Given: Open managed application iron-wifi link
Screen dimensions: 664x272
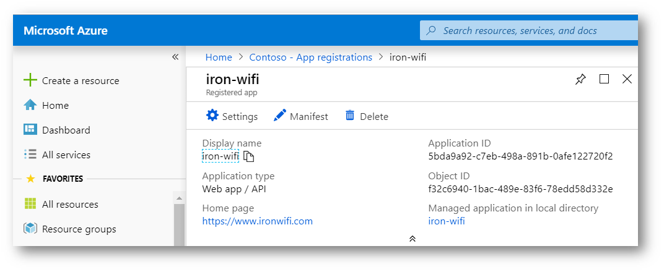Looking at the screenshot, I should pos(447,221).
